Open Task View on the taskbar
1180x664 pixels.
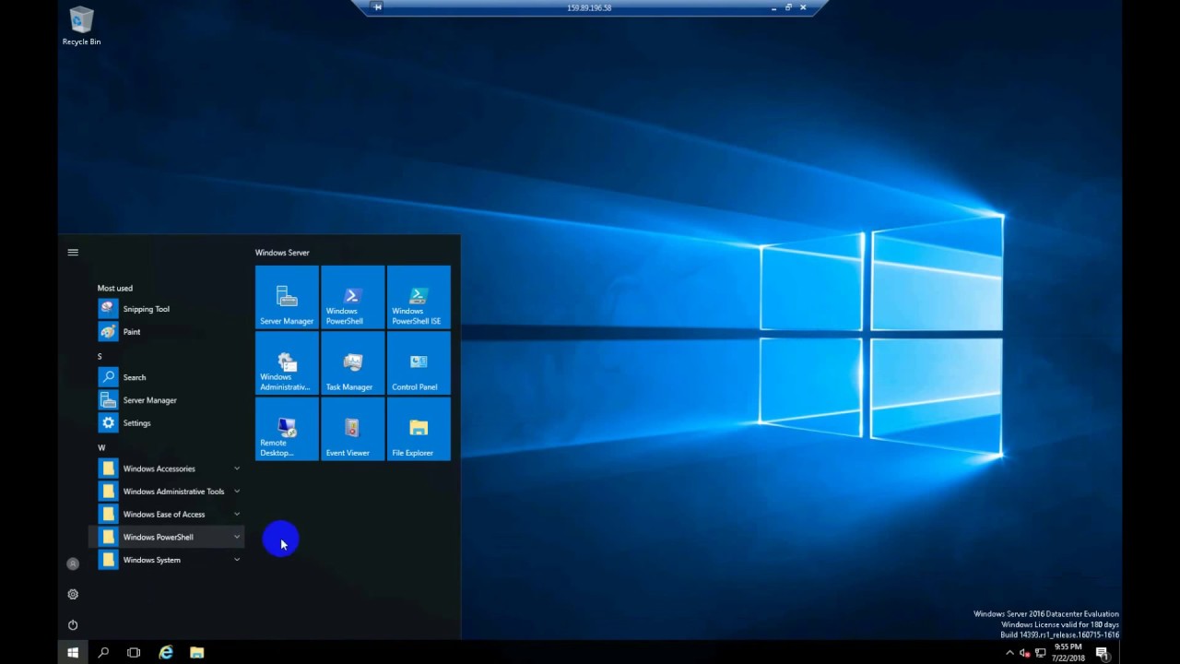click(x=134, y=652)
